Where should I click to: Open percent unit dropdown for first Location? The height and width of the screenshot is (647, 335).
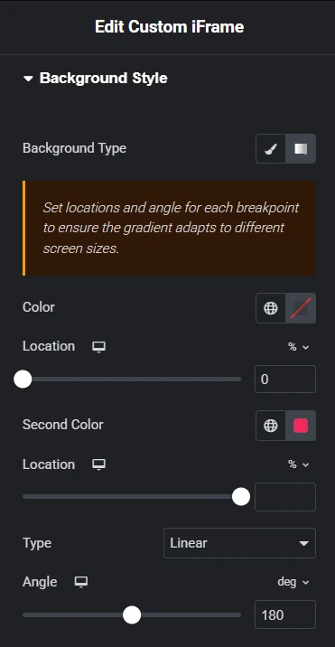coord(298,347)
